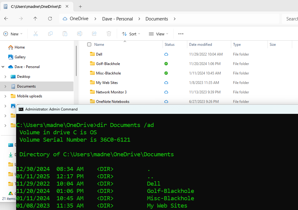Open the See more ellipsis menu
The image size is (298, 210).
[181, 34]
